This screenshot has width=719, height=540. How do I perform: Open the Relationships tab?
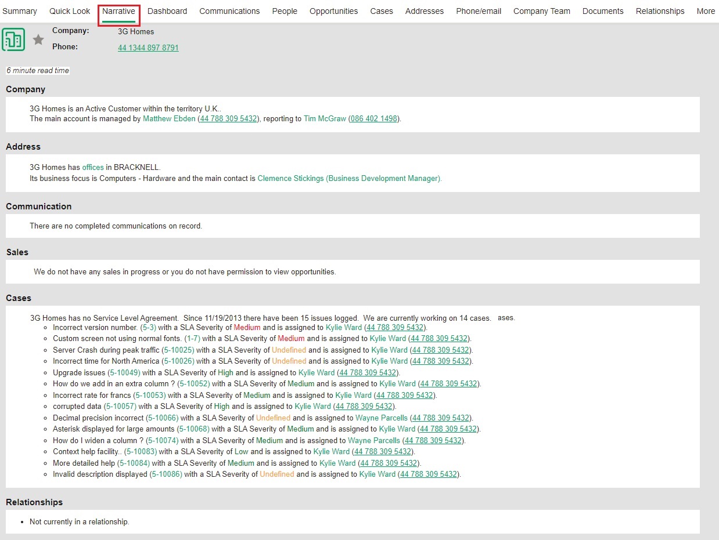point(660,11)
